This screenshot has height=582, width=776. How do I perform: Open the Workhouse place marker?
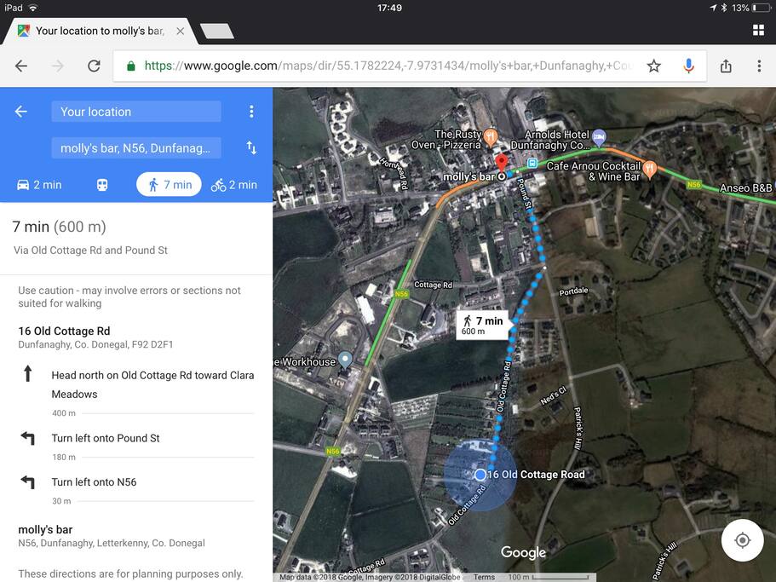345,360
